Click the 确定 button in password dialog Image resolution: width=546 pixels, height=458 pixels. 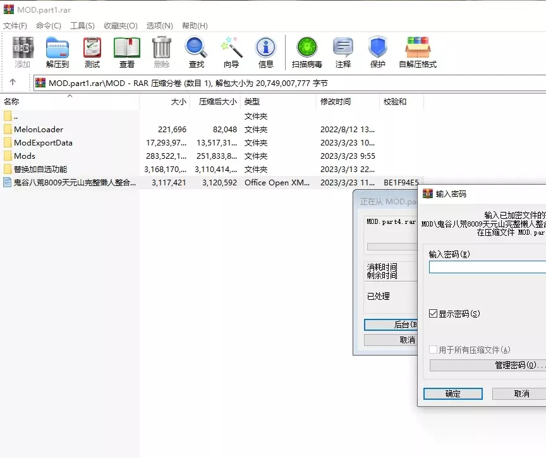[452, 394]
